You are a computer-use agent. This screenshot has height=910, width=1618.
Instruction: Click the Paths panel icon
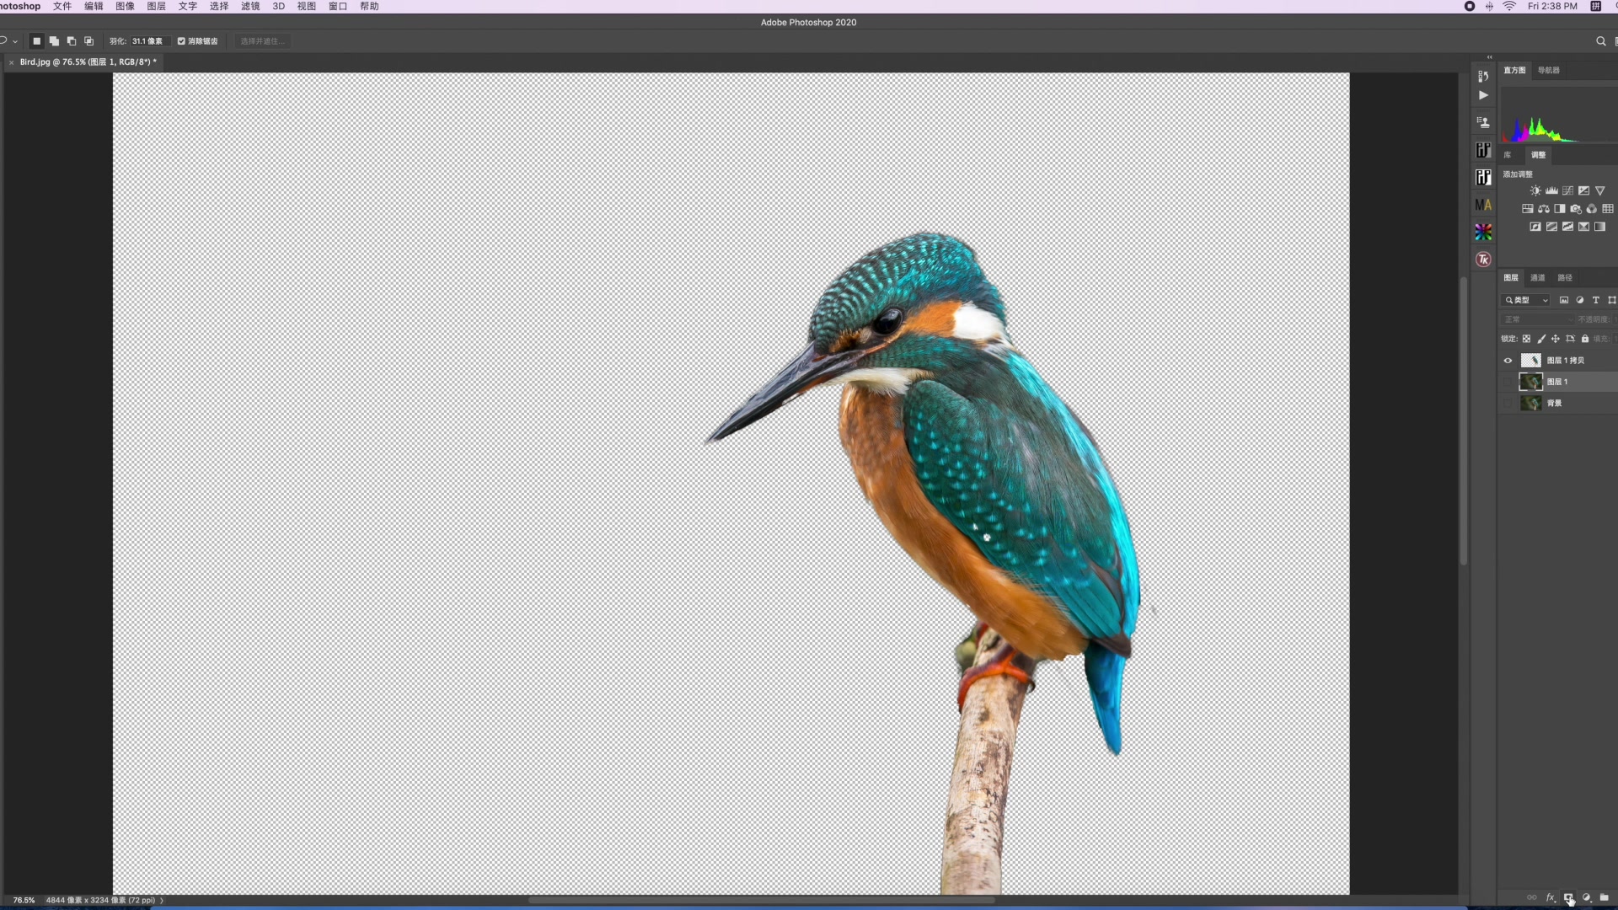(x=1567, y=278)
